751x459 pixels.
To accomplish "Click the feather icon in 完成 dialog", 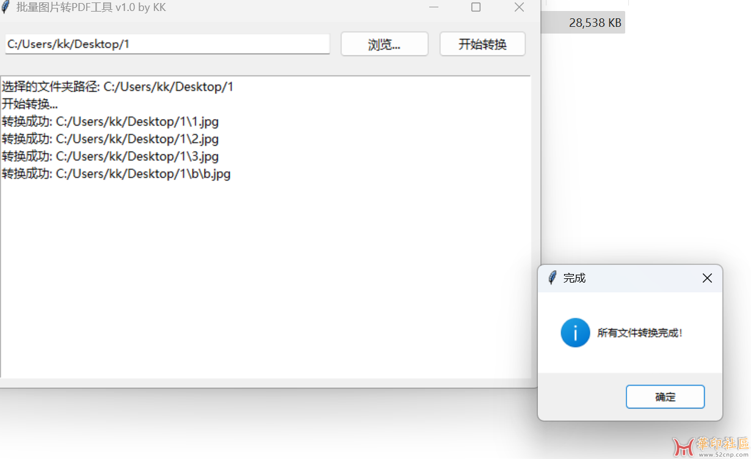I will pos(553,278).
